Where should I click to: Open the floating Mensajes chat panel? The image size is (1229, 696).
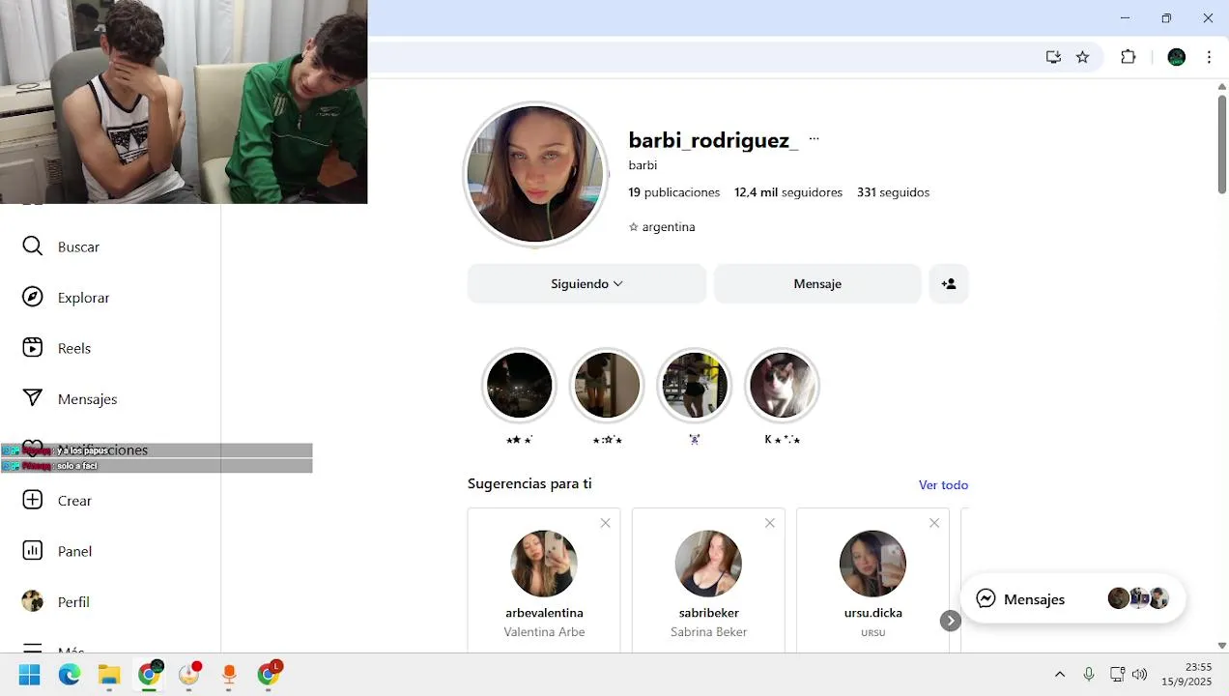tap(1073, 598)
